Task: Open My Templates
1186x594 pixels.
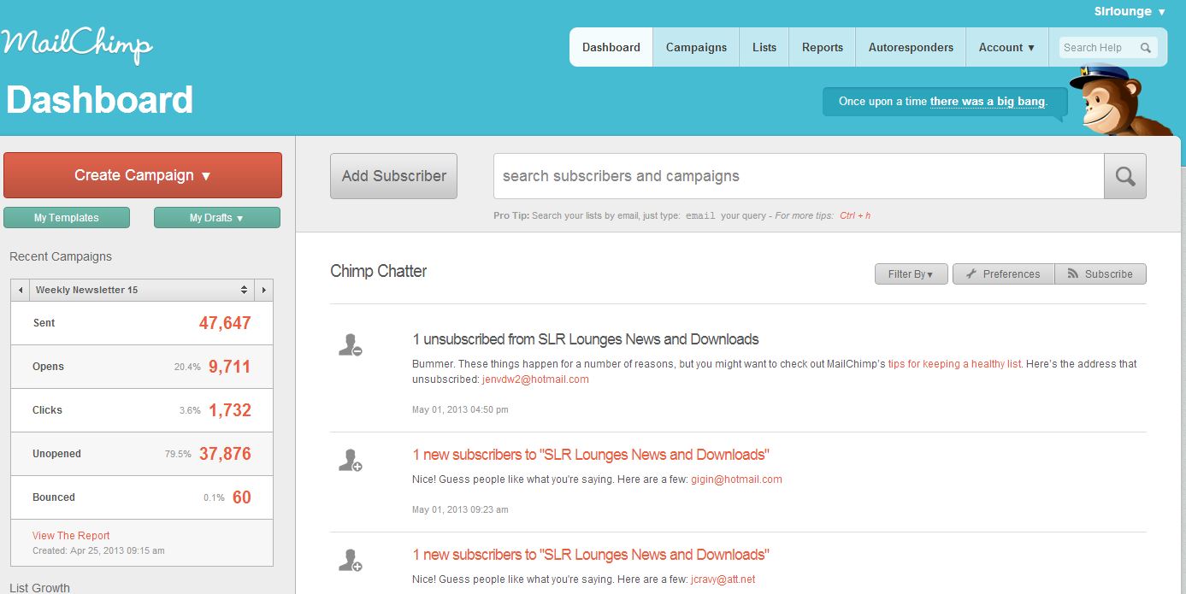Action: click(x=67, y=218)
